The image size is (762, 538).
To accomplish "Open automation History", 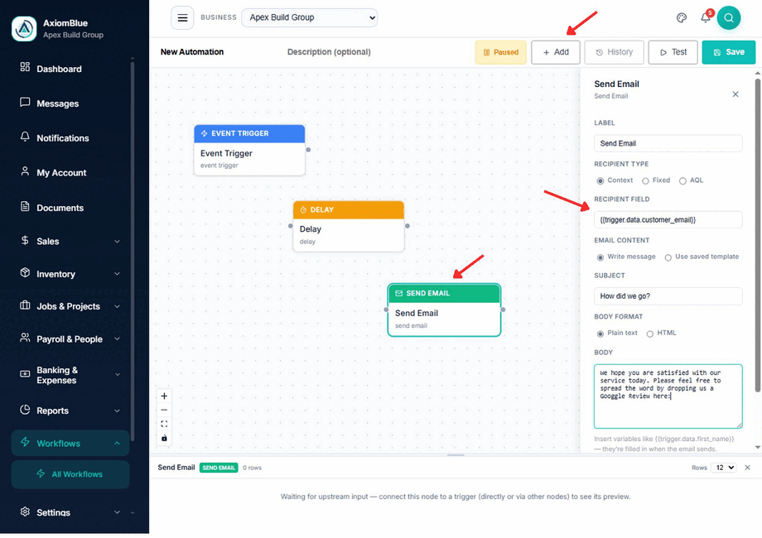I will point(615,52).
